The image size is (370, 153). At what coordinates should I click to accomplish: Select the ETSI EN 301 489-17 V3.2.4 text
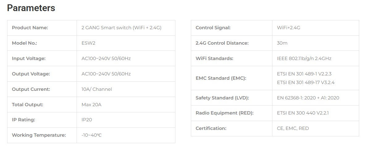[306, 83]
